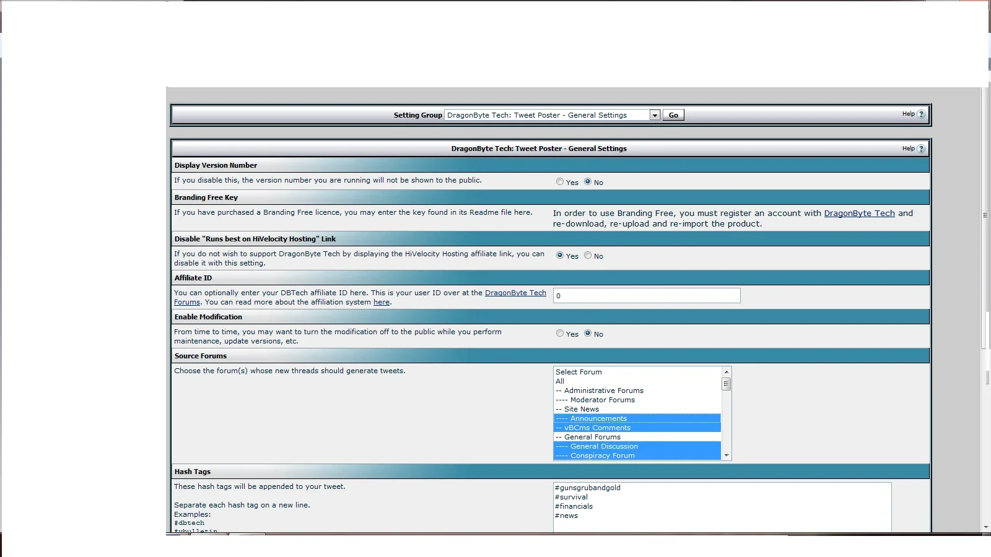This screenshot has width=991, height=557.
Task: Click '#financials' hash tag line
Action: point(574,506)
